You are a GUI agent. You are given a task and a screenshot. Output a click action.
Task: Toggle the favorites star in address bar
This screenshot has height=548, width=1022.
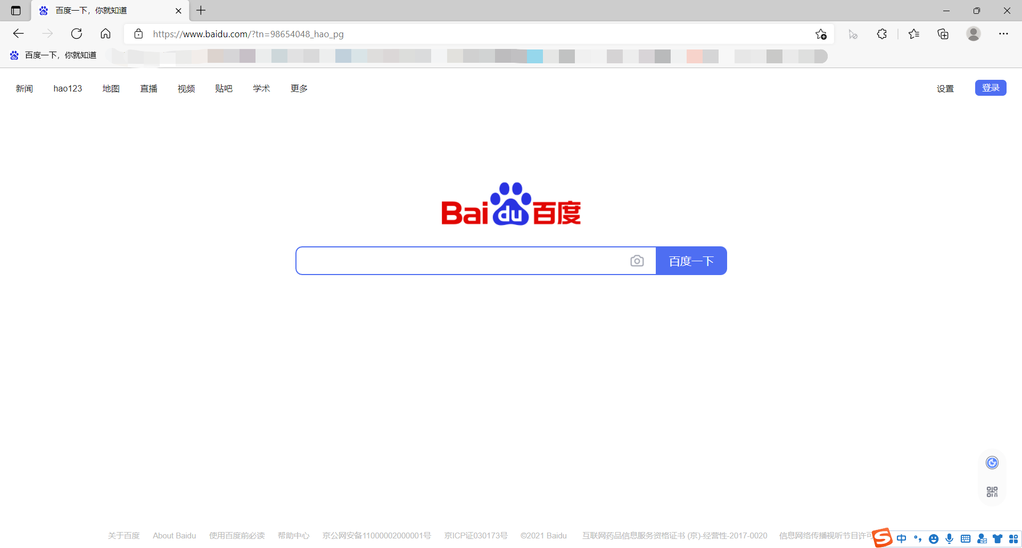click(x=821, y=34)
